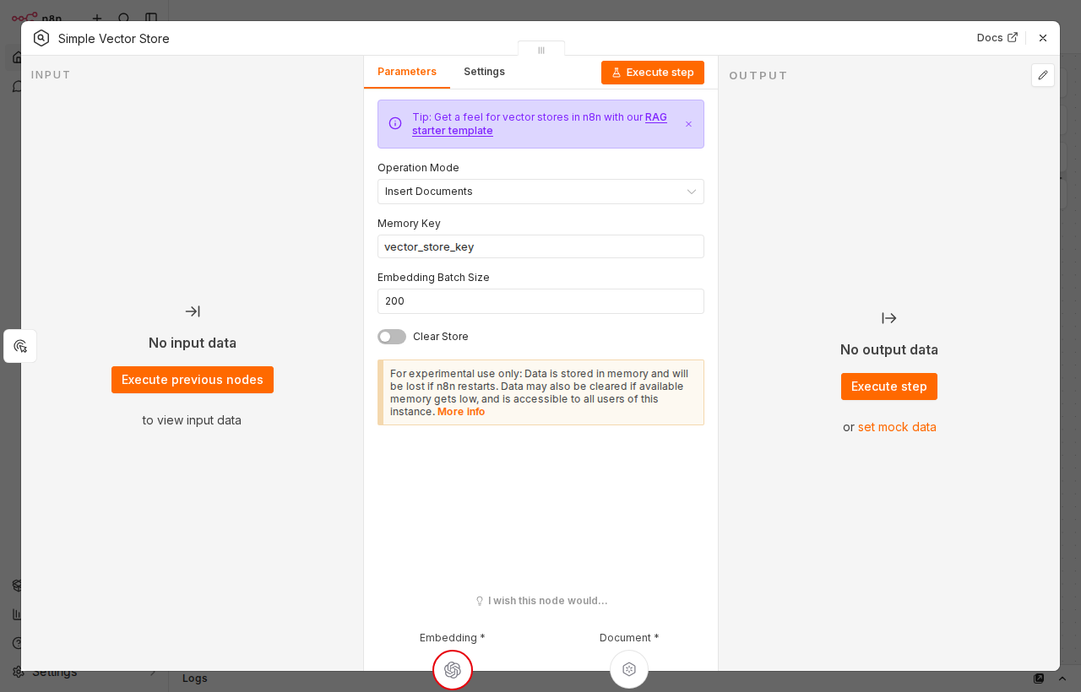Click Execute step in the OUTPUT panel
This screenshot has width=1081, height=692.
pyautogui.click(x=889, y=387)
